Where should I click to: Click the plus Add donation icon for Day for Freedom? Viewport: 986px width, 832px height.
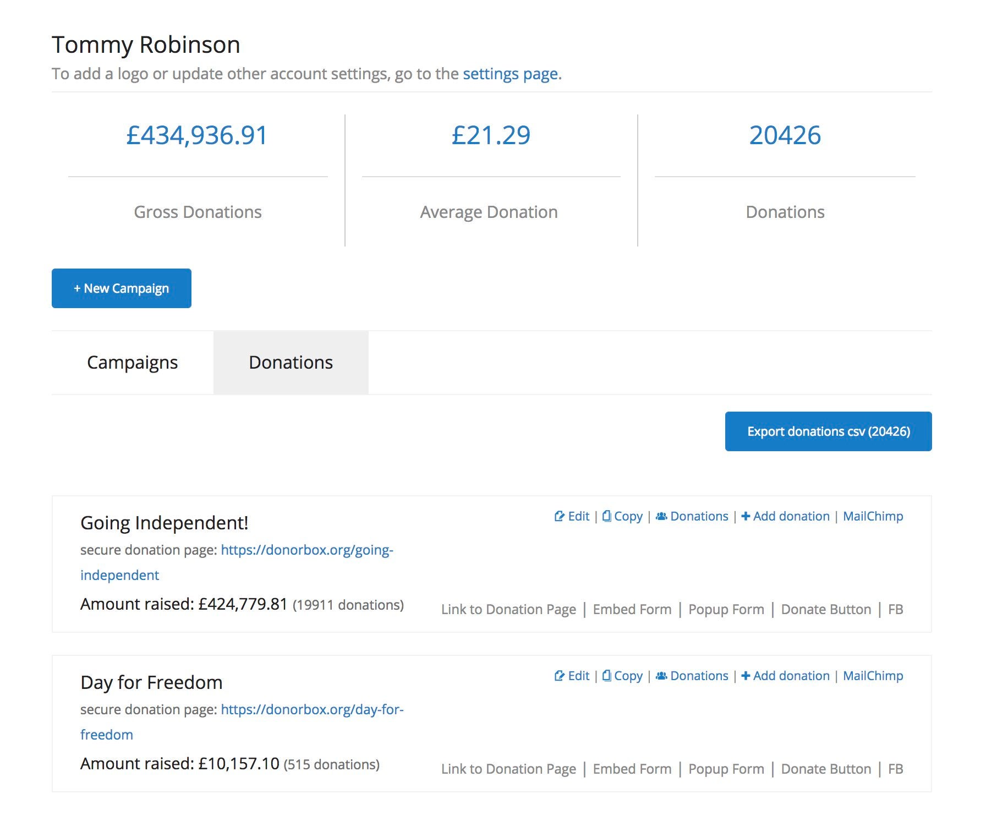click(x=746, y=676)
